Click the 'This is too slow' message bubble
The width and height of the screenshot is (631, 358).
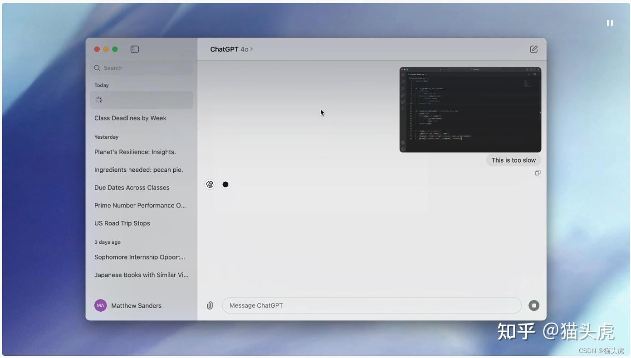pos(514,160)
